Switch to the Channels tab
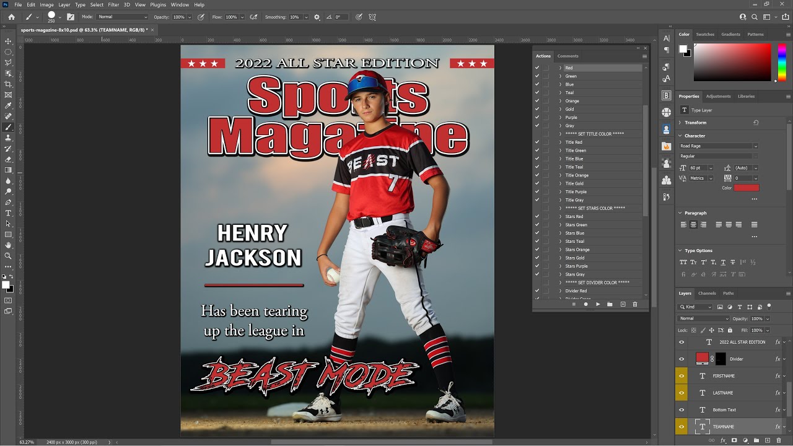This screenshot has height=446, width=793. click(707, 294)
